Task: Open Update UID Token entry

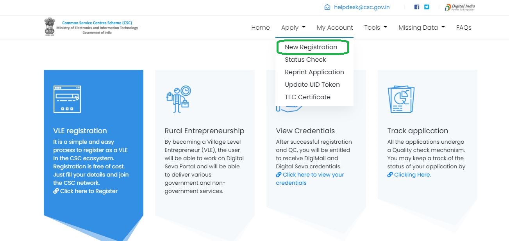Action: pos(312,84)
